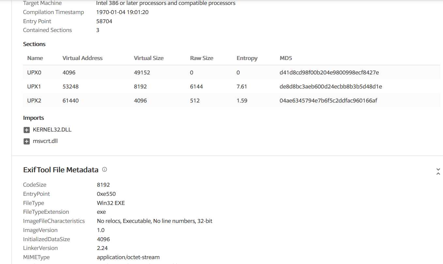Select the UPX2 section name

coord(34,101)
